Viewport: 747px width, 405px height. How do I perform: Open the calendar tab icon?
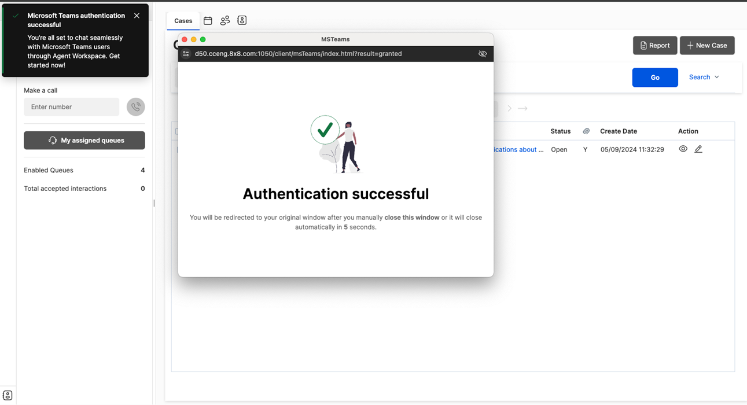208,20
